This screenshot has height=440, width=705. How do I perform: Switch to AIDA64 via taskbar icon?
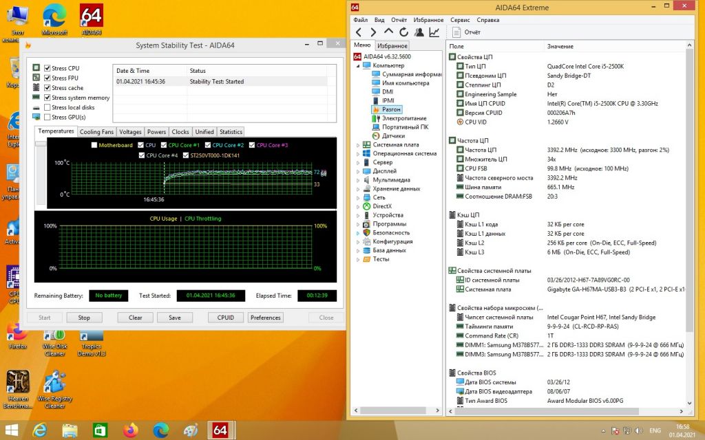pos(220,430)
